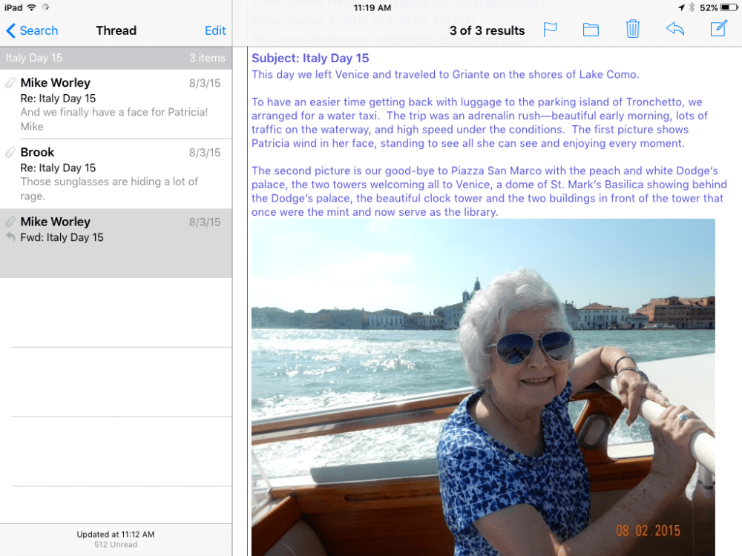Viewport: 742px width, 556px height.
Task: Tap Edit to manage the message list
Action: click(215, 30)
